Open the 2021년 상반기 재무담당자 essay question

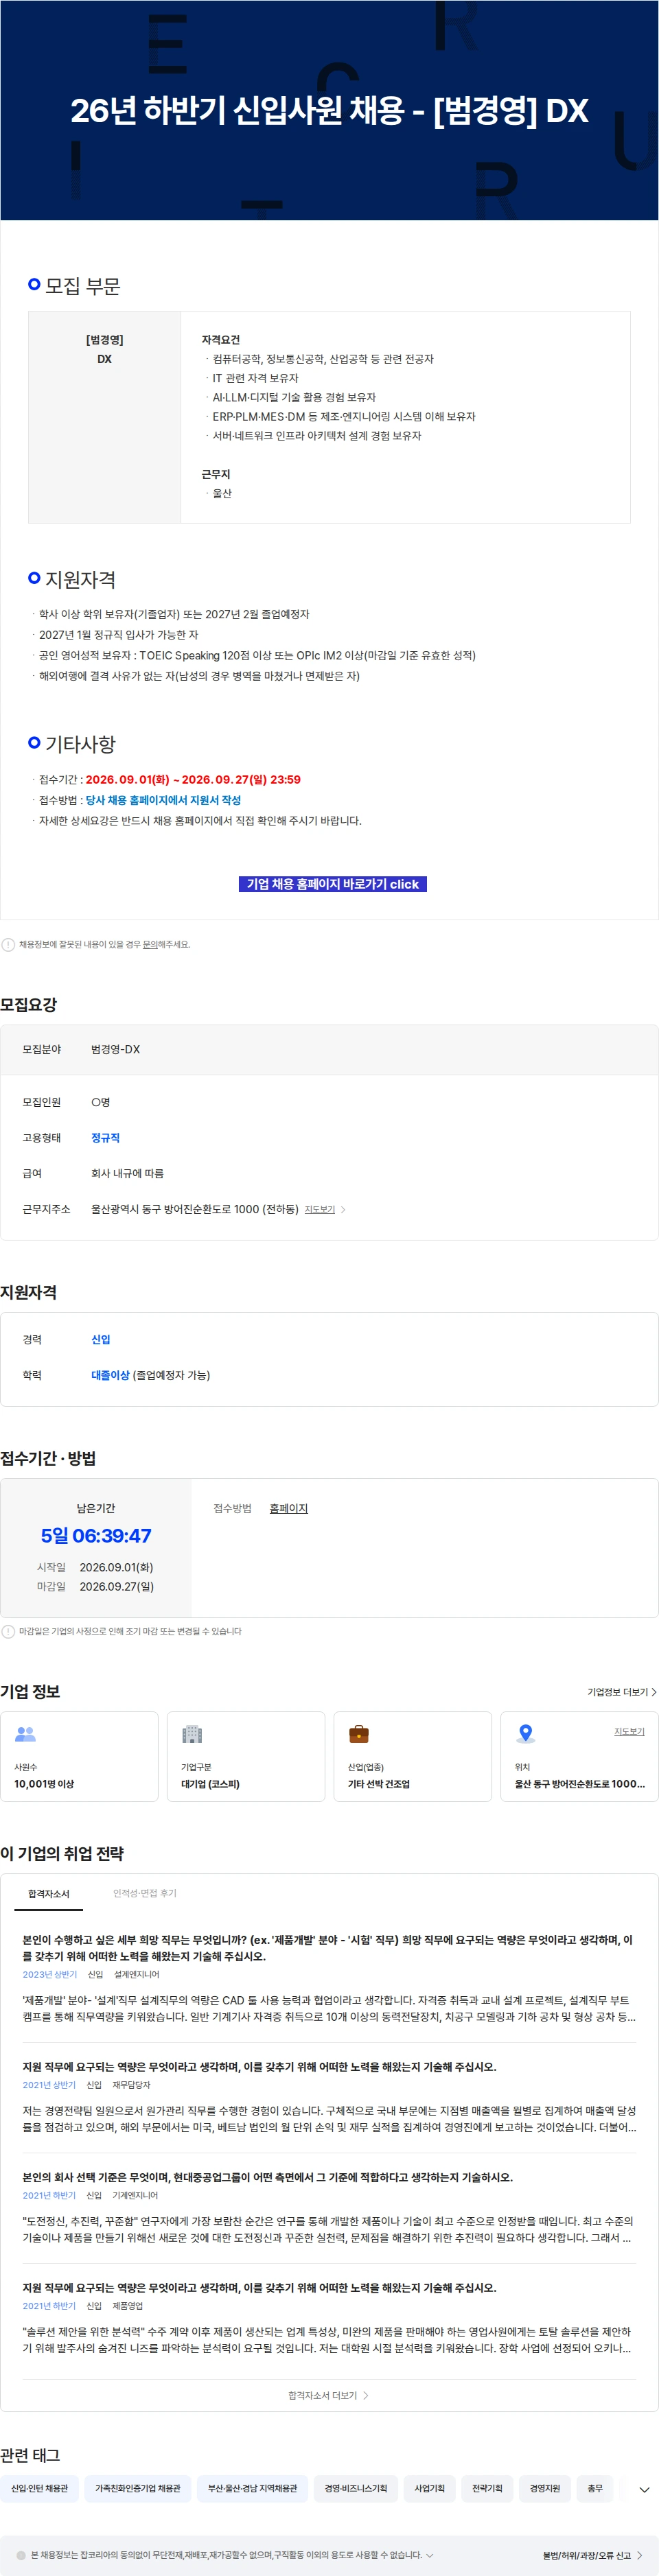point(260,2066)
